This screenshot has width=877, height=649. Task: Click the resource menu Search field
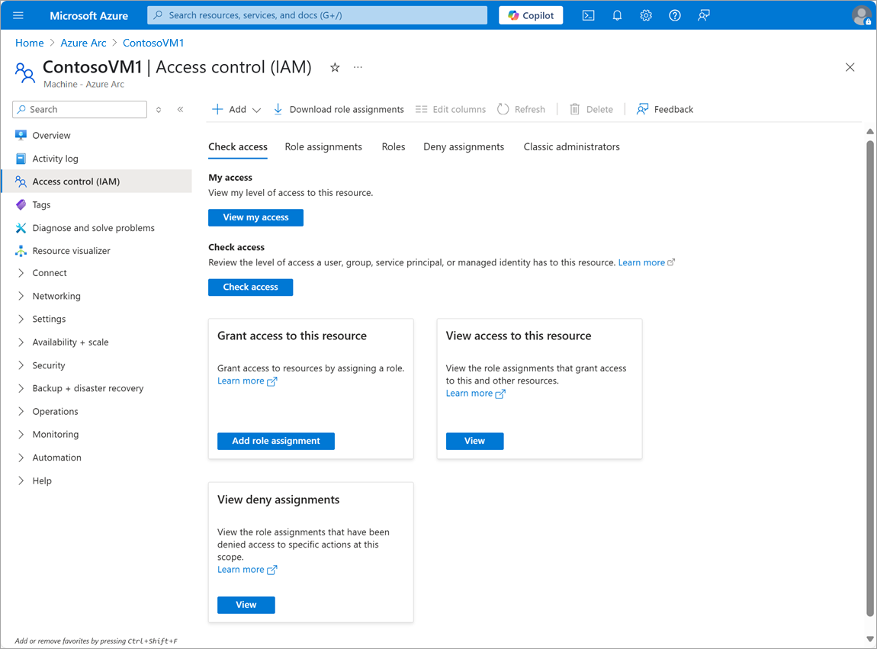point(79,109)
